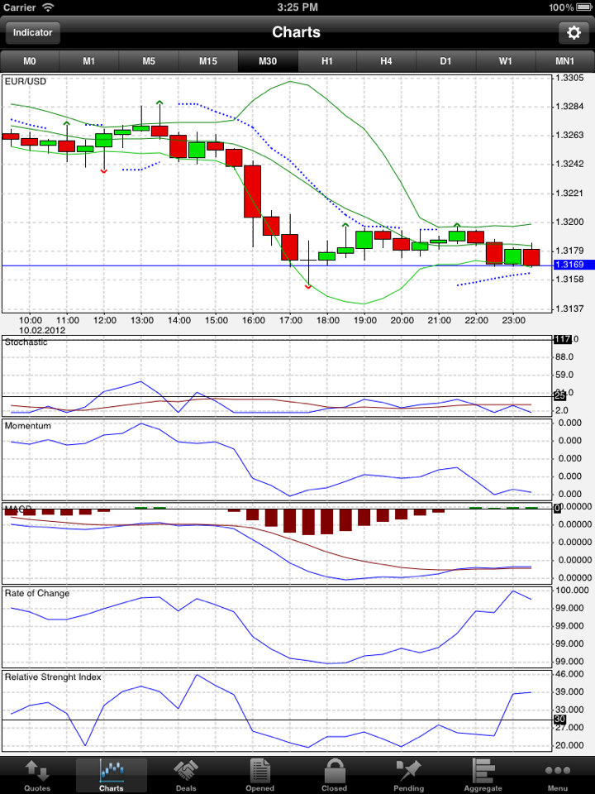This screenshot has width=595, height=794.
Task: Switch chart to H1 timeframe
Action: tap(327, 61)
